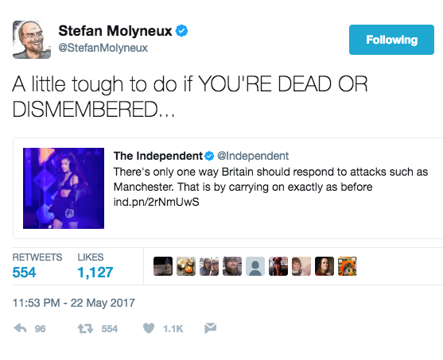Click the reply arrow icon

coord(20,328)
